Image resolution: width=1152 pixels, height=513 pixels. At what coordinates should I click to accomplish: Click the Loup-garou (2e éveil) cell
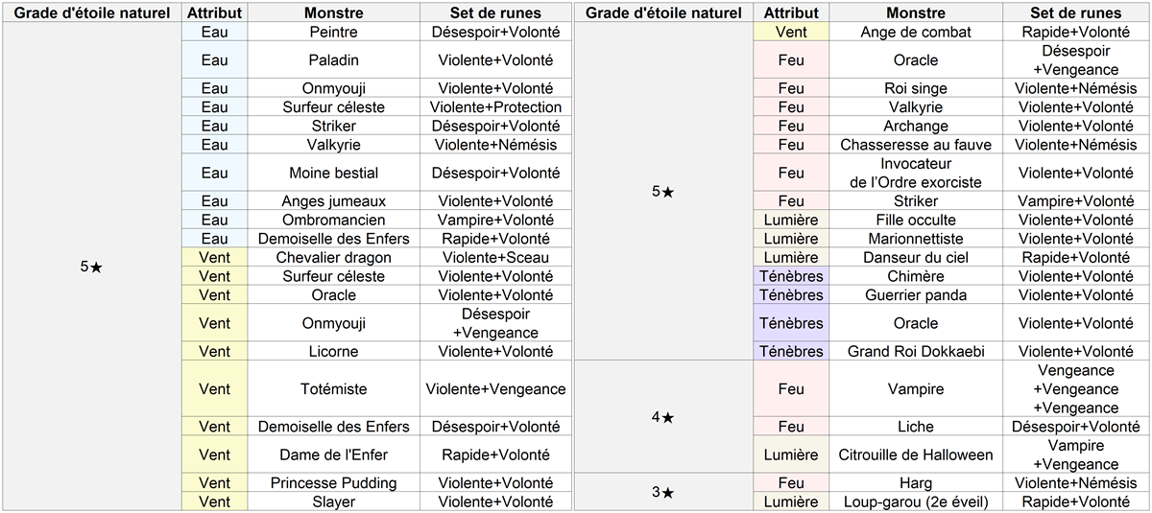[915, 502]
